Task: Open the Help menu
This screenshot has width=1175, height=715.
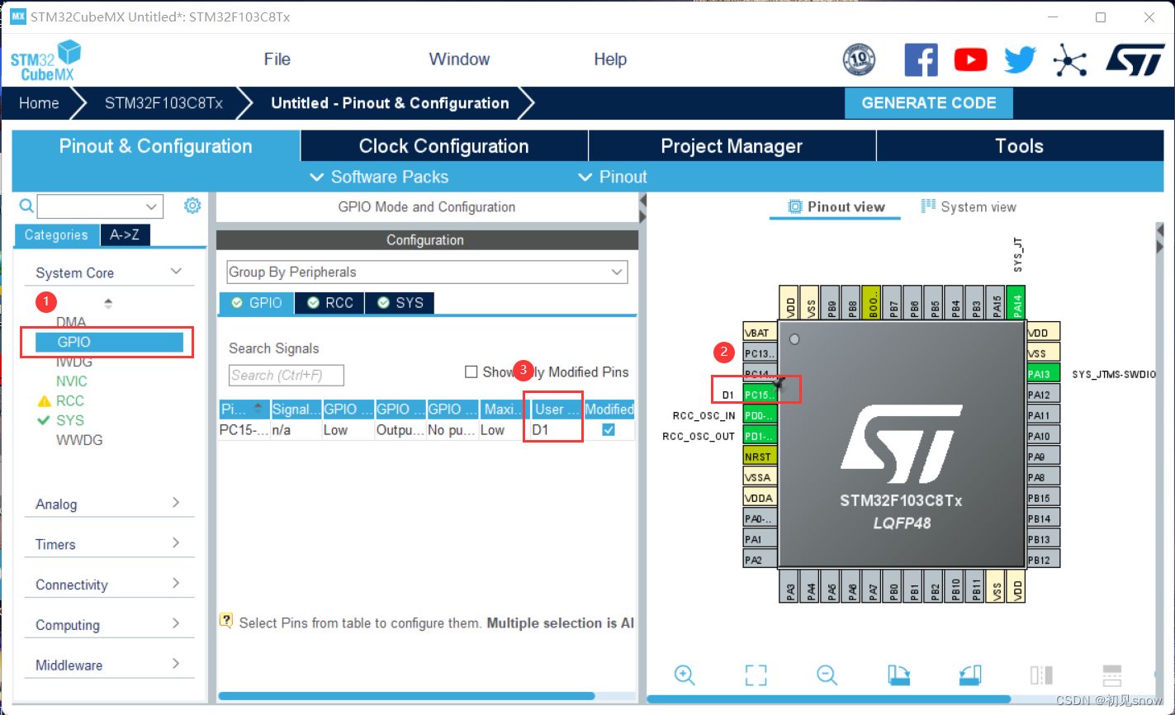Action: tap(610, 59)
